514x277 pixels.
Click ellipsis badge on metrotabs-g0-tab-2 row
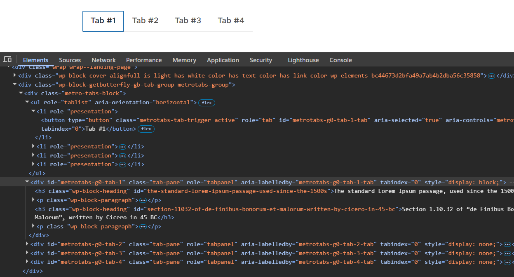[x=507, y=244]
